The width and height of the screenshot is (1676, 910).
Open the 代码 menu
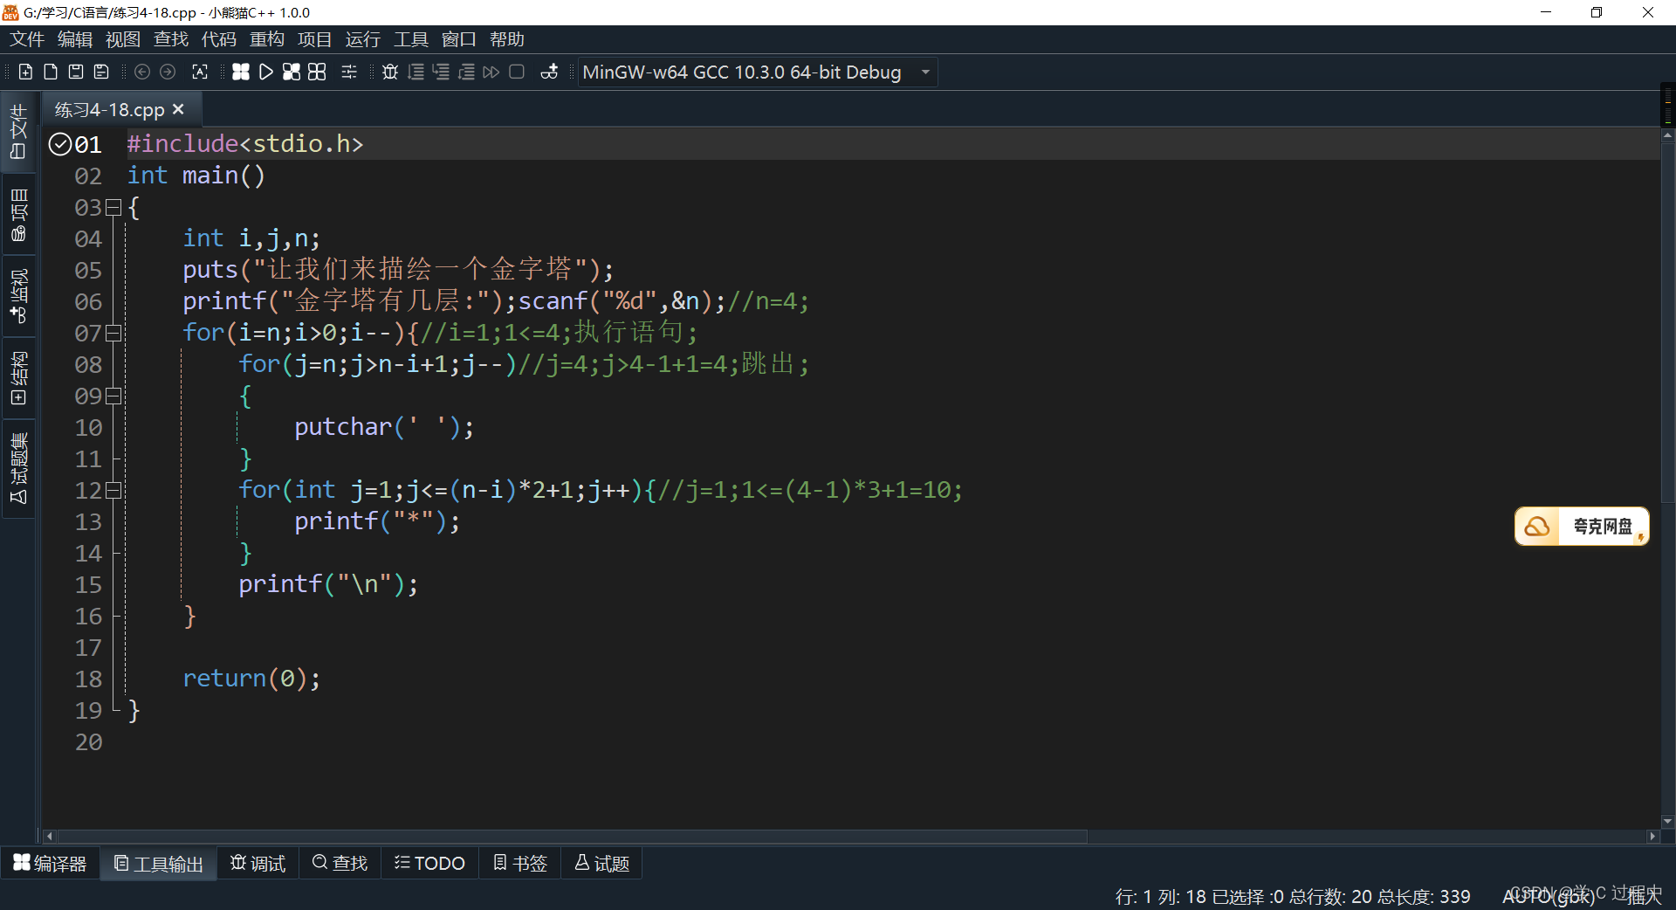coord(219,39)
